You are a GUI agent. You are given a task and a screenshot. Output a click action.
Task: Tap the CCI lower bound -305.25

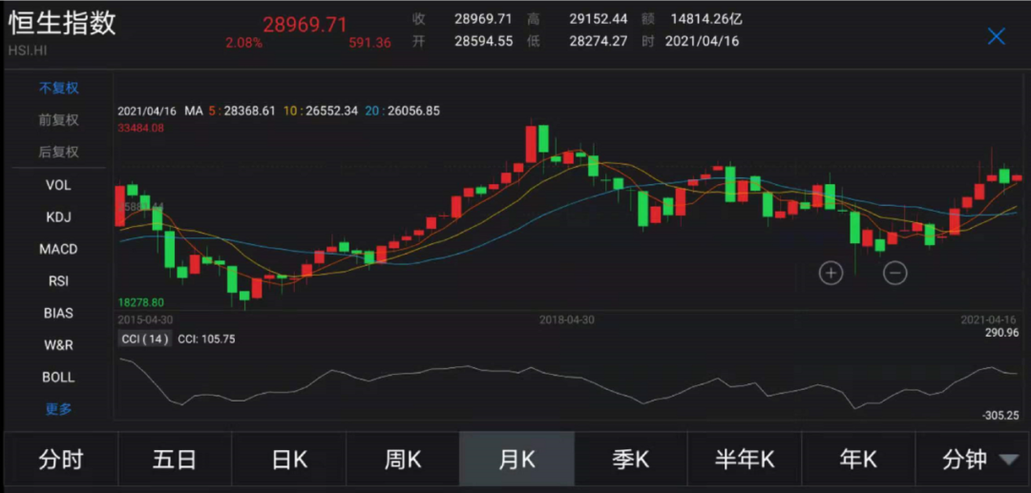pos(1000,416)
